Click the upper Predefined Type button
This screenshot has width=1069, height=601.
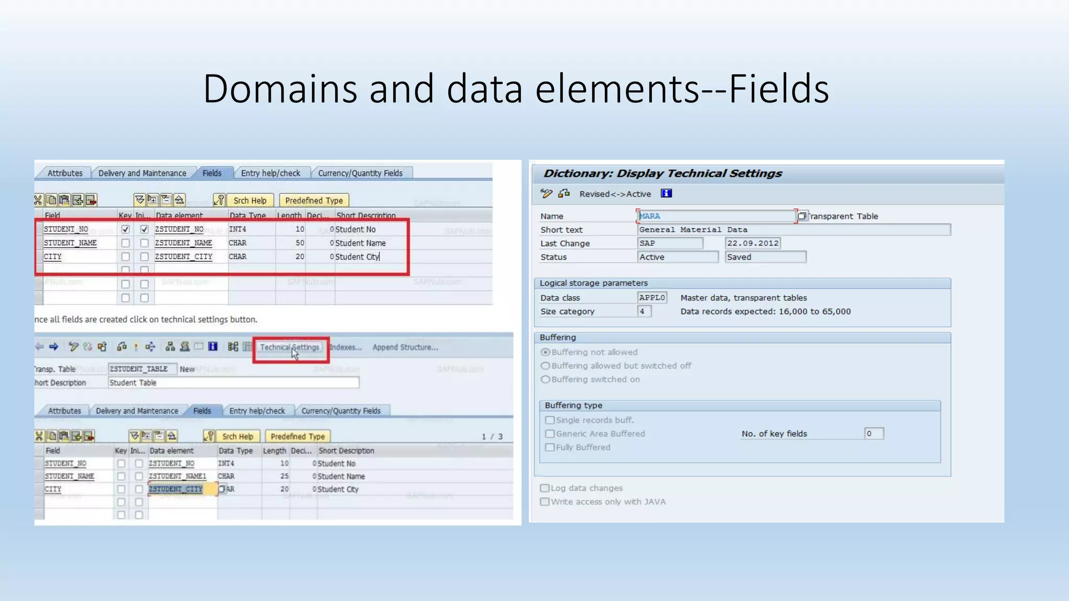(x=314, y=200)
